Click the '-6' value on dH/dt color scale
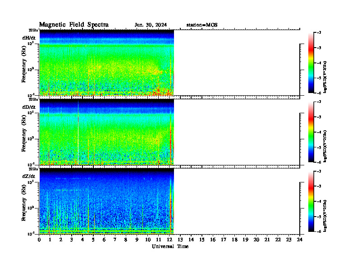The width and height of the screenshot is (357, 275). [x=319, y=93]
